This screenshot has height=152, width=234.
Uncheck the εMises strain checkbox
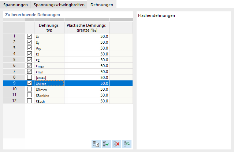[x=30, y=83]
